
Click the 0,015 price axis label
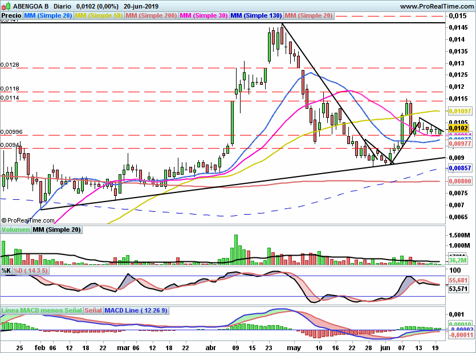(458, 16)
